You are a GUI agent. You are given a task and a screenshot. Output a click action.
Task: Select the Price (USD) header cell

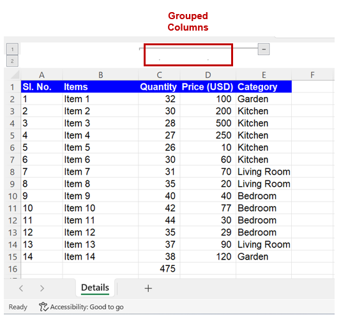coord(208,87)
